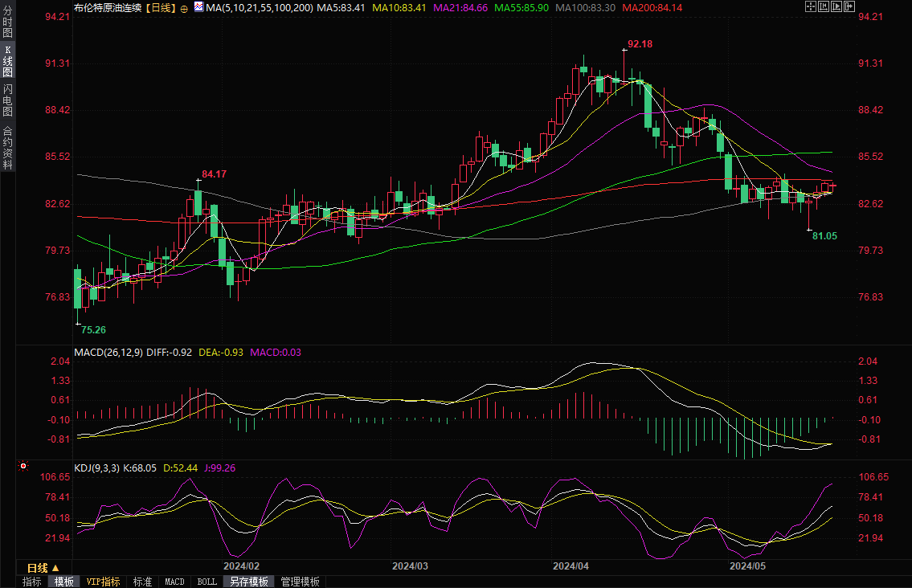The width and height of the screenshot is (912, 588).
Task: Expand the 日线 period selector
Action: pos(43,568)
